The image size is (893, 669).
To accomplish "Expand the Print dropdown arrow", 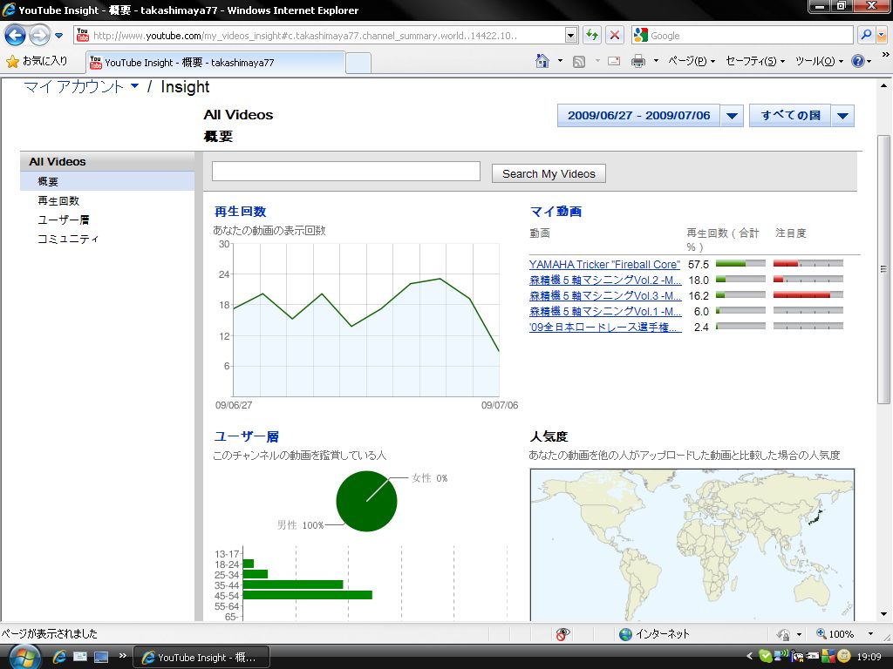I will click(656, 61).
